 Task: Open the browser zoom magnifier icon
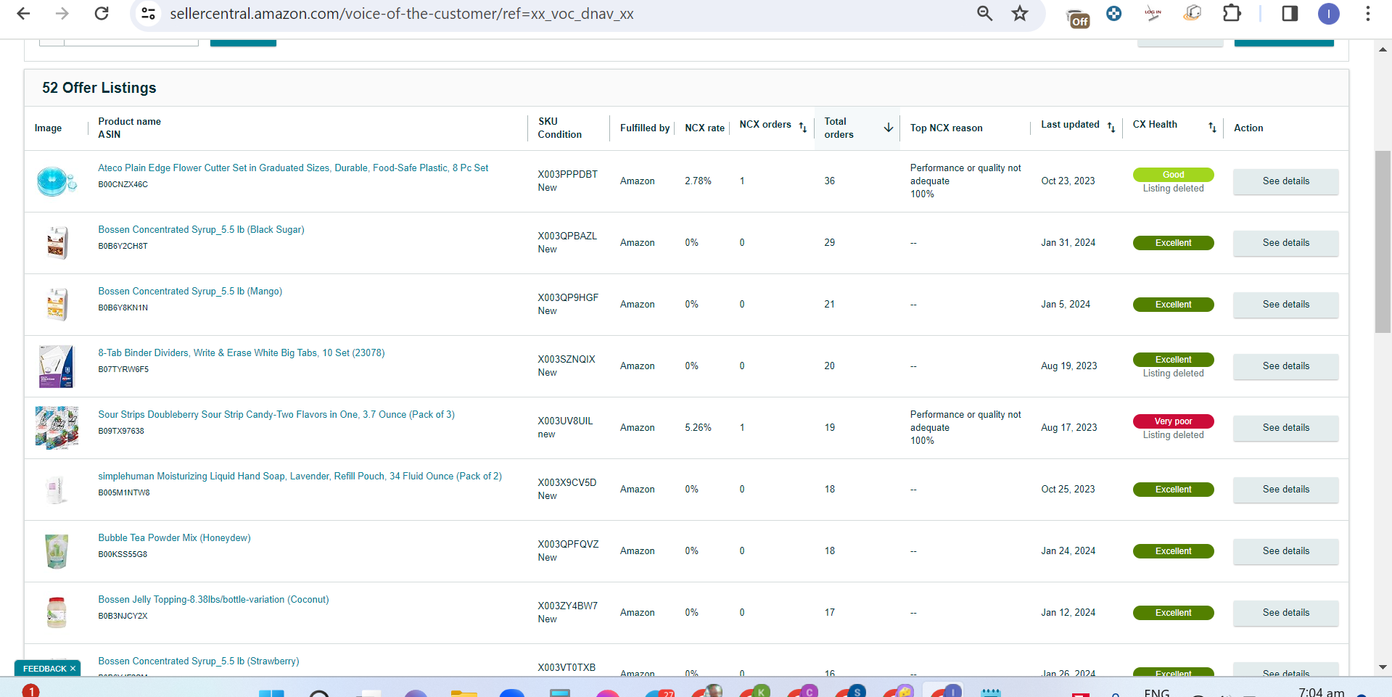coord(984,13)
